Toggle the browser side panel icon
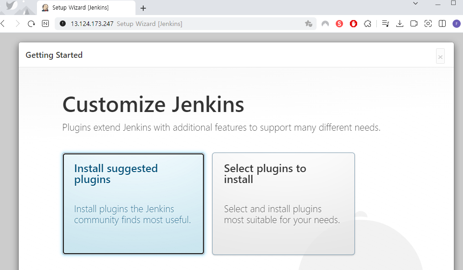 point(442,24)
